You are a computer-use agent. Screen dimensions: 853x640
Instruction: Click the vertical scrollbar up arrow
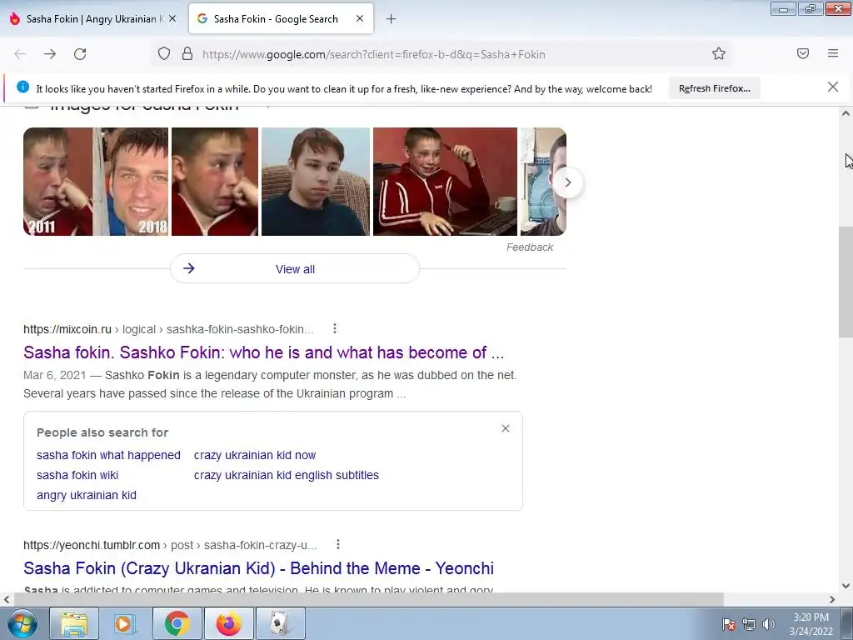click(x=846, y=113)
